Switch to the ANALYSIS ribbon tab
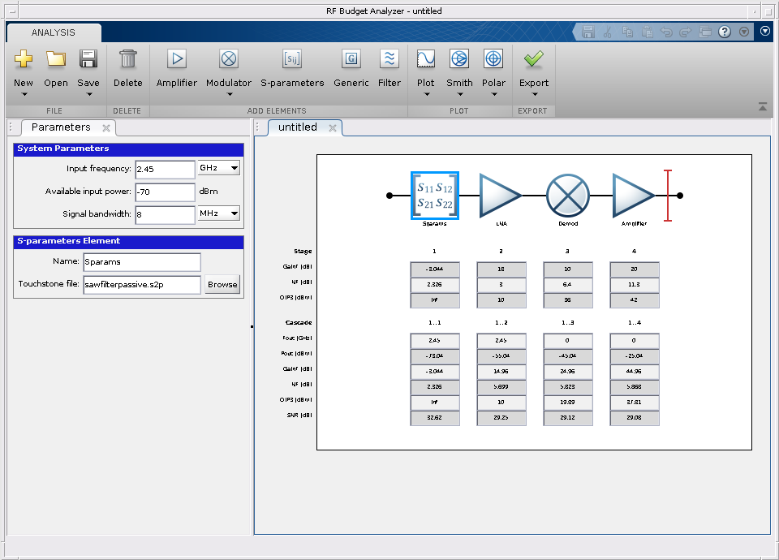The image size is (779, 560). [54, 32]
